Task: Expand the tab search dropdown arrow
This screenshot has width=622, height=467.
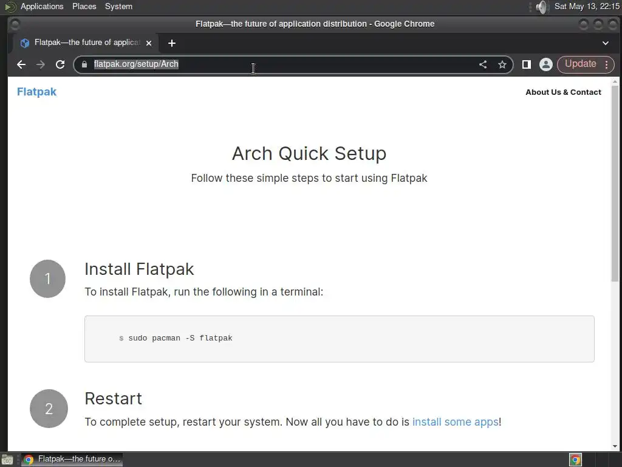Action: [606, 43]
